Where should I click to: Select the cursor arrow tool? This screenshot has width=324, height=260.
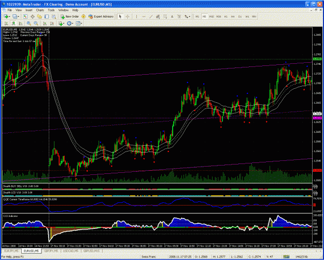point(120,17)
